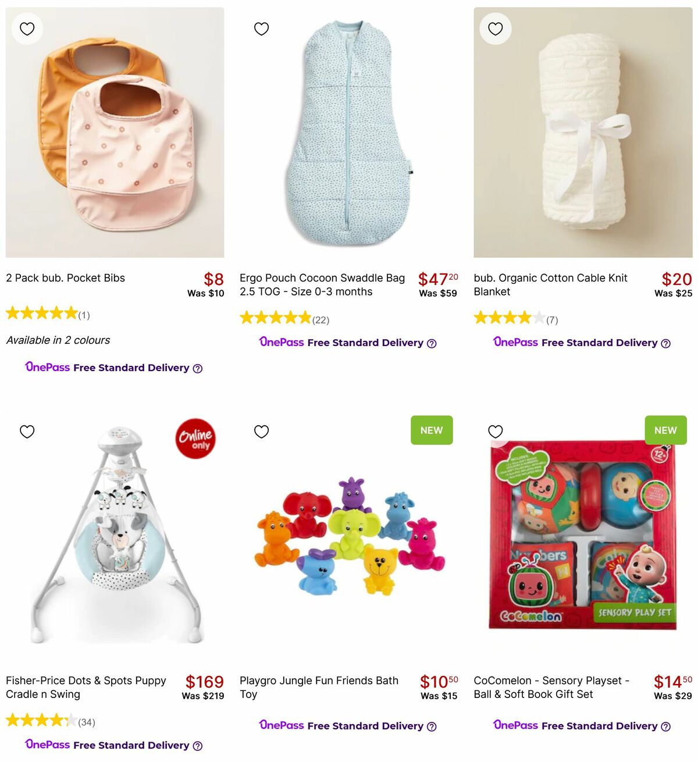Viewport: 698px width, 762px height.
Task: Click the $169 price on the Fisher-Price swing
Action: point(204,681)
